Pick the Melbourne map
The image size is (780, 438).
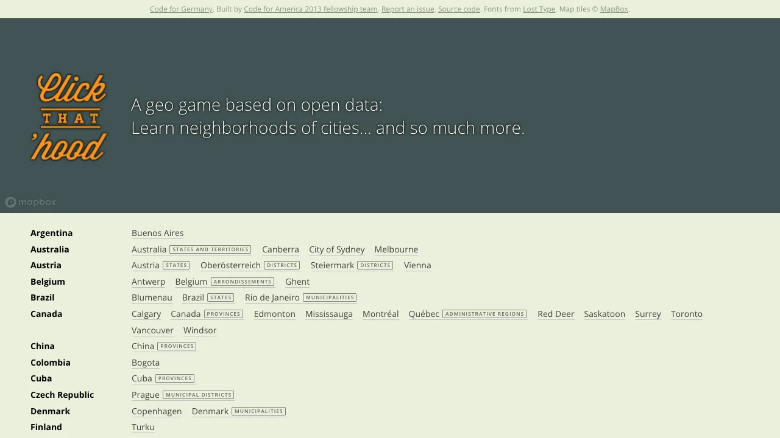coord(396,249)
